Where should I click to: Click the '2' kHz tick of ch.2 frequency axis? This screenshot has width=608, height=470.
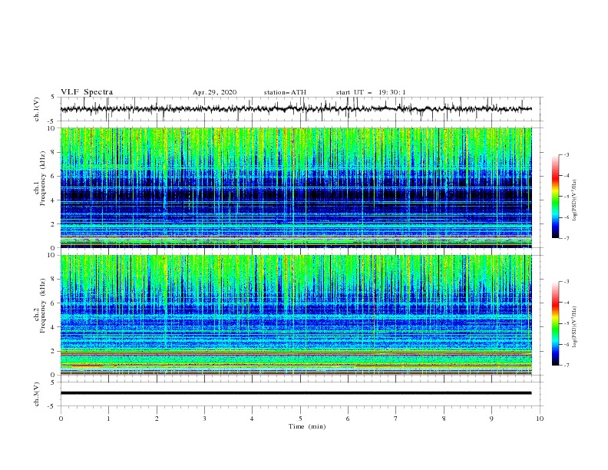(53, 351)
